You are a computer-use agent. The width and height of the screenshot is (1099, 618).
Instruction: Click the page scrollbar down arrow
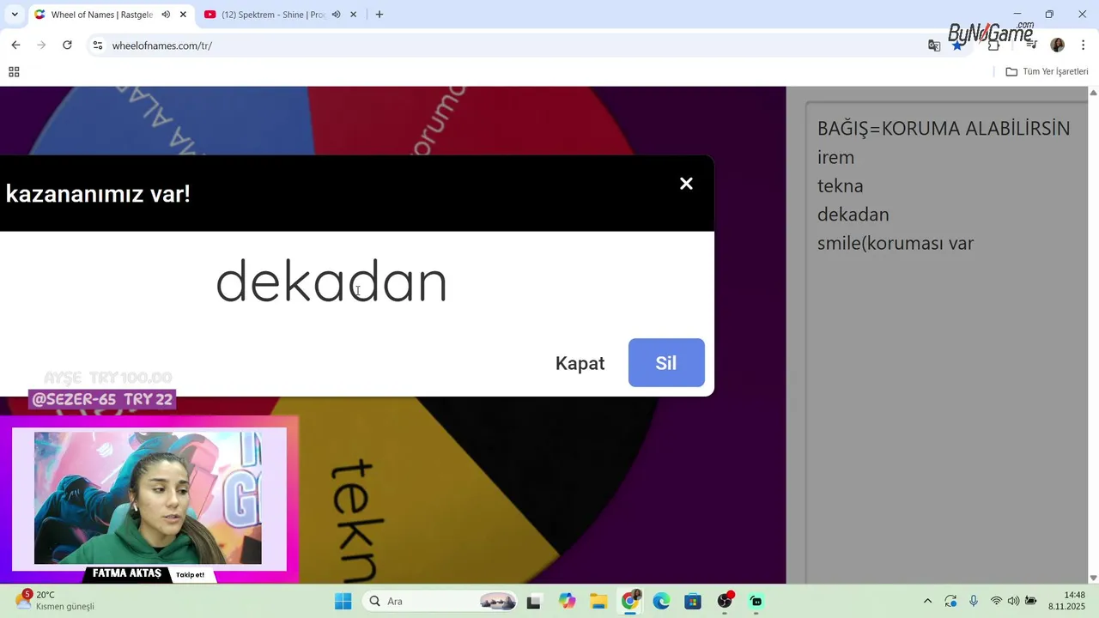[x=1093, y=578]
